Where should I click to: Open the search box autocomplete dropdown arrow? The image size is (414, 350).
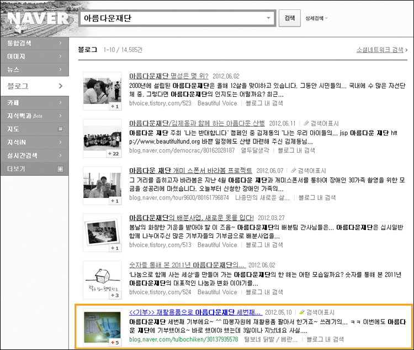point(268,18)
